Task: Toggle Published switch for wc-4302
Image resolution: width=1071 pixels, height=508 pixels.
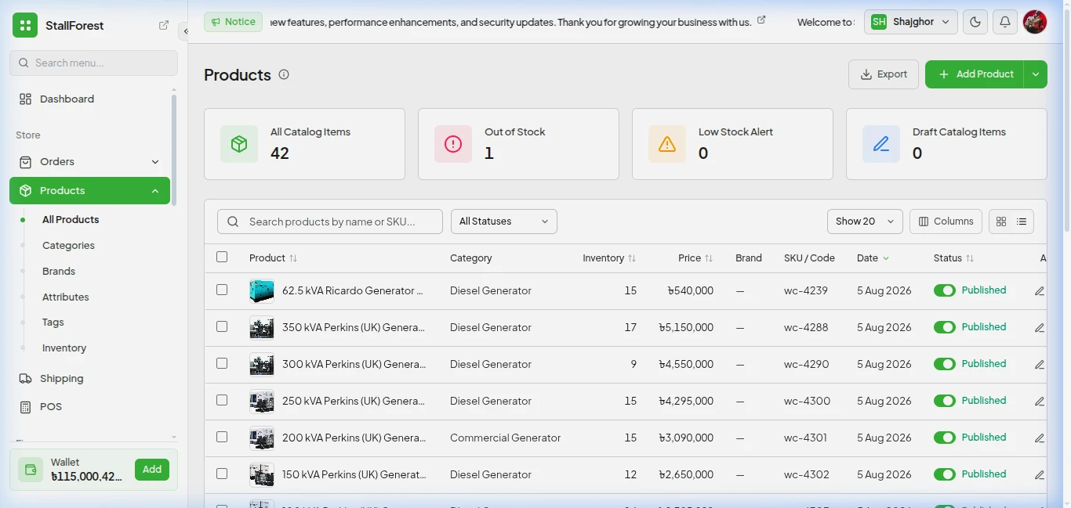Action: [x=945, y=474]
